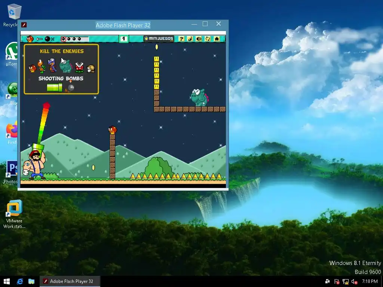This screenshot has height=287, width=383.
Task: Click the 'SHOOTING BOMBS' label
Action: point(61,78)
